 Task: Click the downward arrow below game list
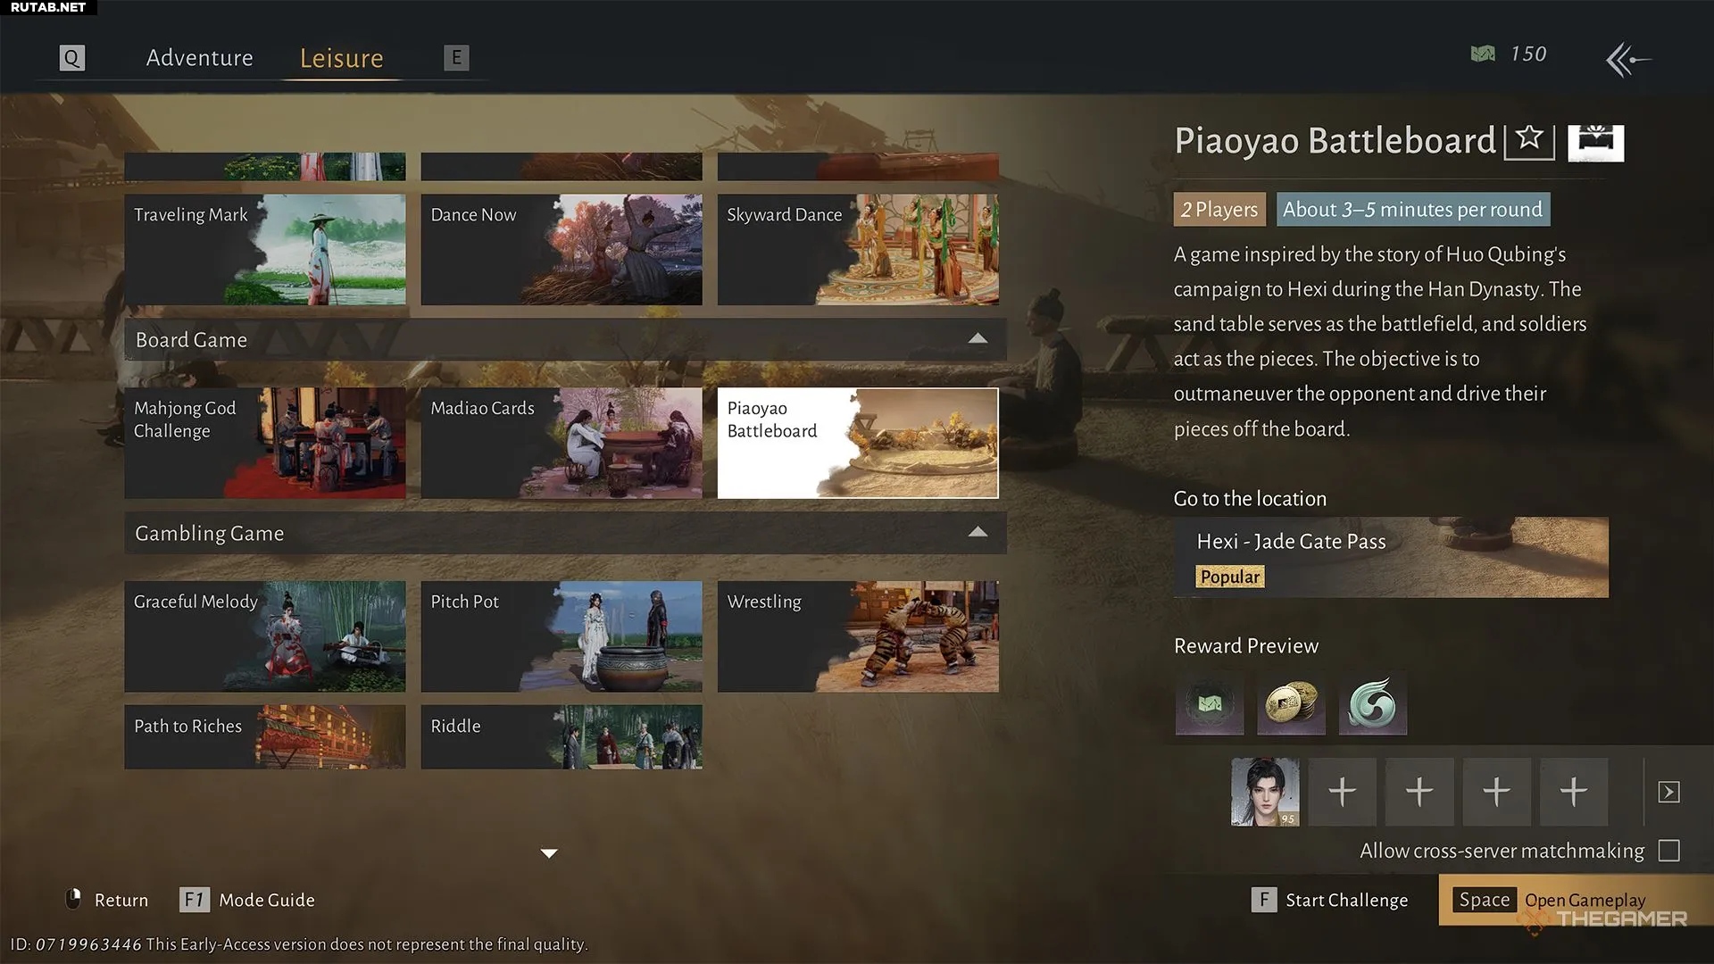549,853
